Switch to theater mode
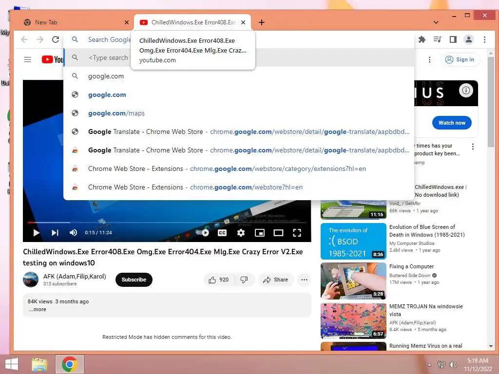Image resolution: width=499 pixels, height=374 pixels. point(278,233)
